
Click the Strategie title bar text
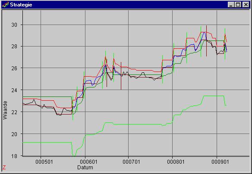point(21,5)
